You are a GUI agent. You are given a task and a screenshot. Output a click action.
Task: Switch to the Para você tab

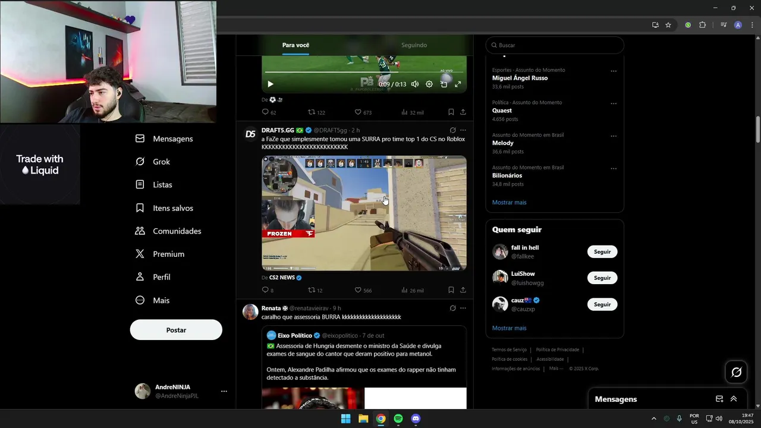click(295, 45)
